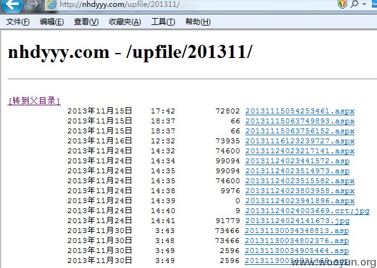
Task: Click the IE page icon in address bar
Action: 51,4
